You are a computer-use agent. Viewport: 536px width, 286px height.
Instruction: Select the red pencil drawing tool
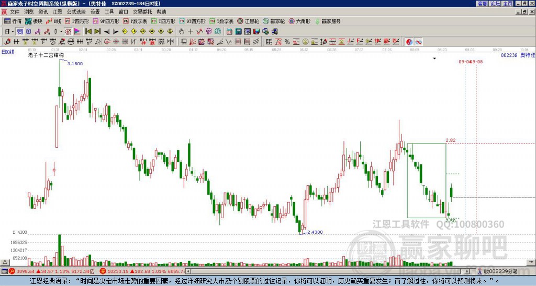tap(7, 42)
